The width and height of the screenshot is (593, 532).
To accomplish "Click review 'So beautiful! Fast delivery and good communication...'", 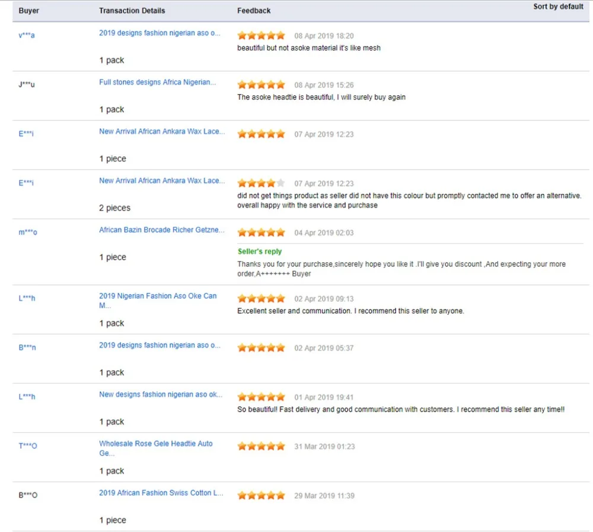I will 400,409.
